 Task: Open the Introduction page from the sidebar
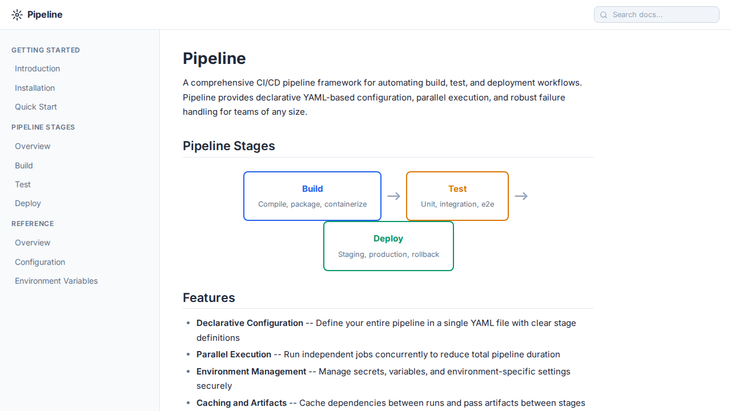click(37, 68)
